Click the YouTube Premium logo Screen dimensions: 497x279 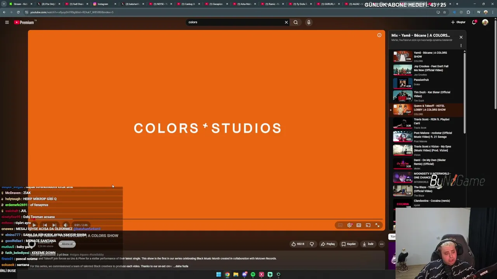(24, 22)
